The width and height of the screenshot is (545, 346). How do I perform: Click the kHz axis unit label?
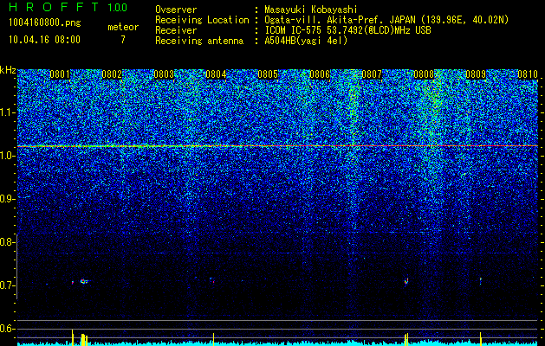click(8, 70)
